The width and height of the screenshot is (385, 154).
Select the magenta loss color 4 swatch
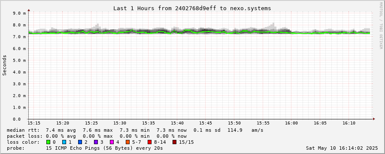112,142
